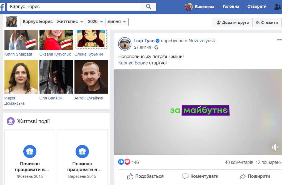Click the Життєві події star icon

(11, 121)
